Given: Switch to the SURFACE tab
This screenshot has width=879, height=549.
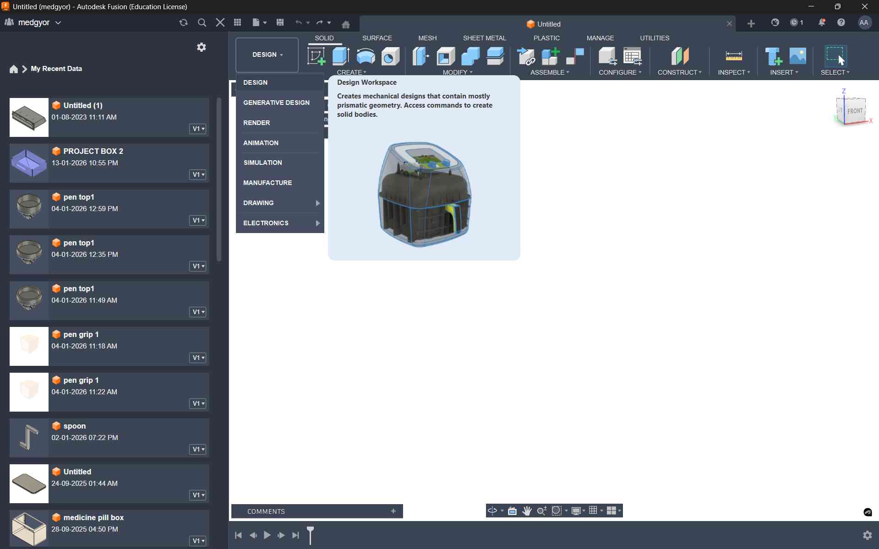Looking at the screenshot, I should pos(377,38).
